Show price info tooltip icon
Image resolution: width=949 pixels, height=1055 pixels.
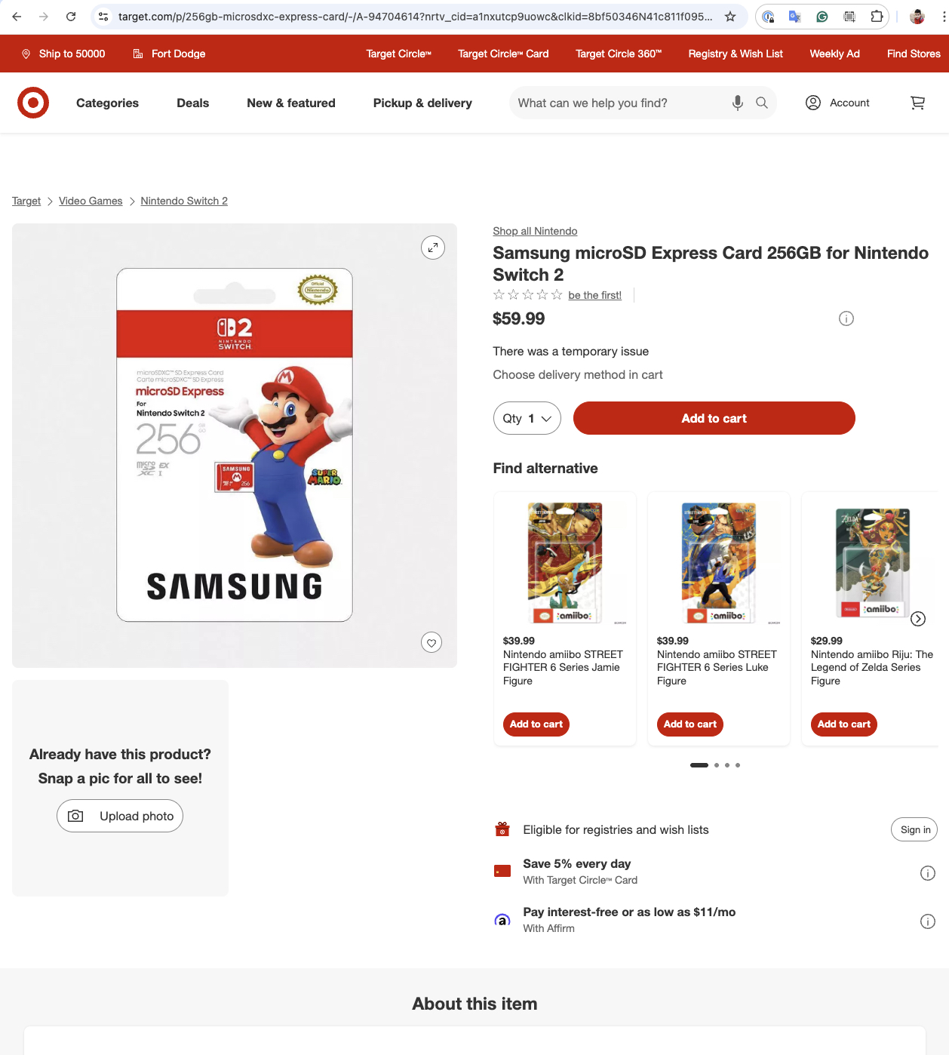(846, 318)
